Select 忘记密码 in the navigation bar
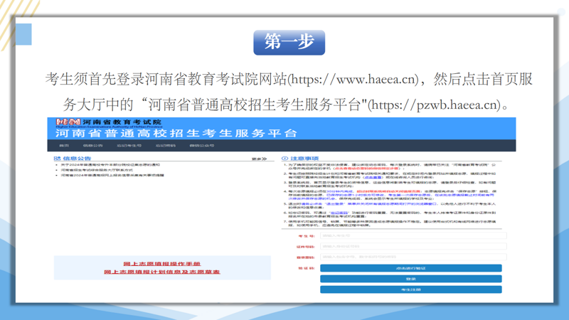Screen dimensions: 569x320 tap(166, 146)
